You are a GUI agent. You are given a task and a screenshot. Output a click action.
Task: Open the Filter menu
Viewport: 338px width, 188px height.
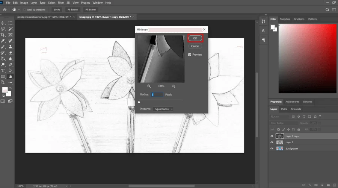coord(61,3)
